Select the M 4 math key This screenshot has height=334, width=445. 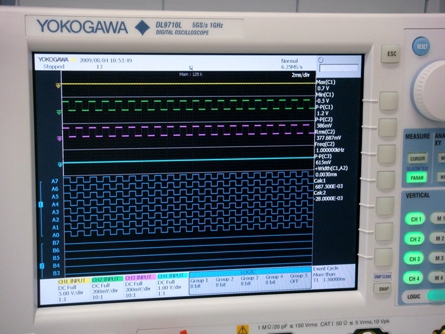437,278
